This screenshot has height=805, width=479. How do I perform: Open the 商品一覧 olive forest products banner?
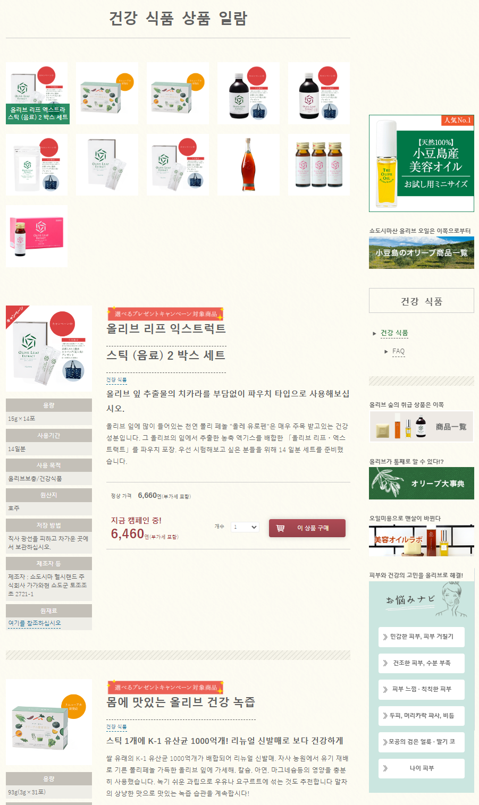422,427
